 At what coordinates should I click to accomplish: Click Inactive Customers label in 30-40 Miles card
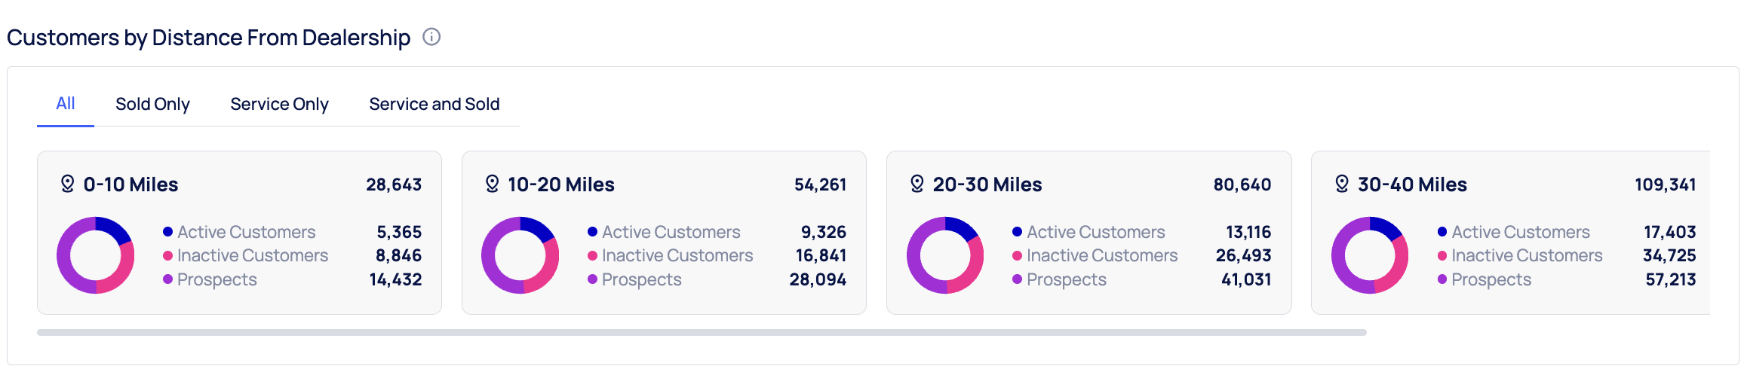click(1527, 256)
